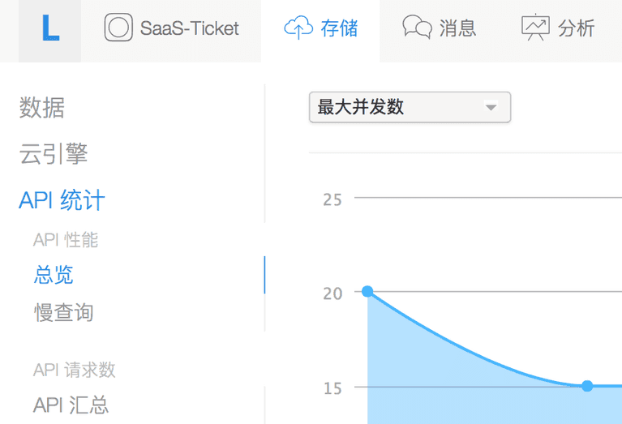Click the cloud upload storage icon
Image resolution: width=622 pixels, height=424 pixels.
pyautogui.click(x=298, y=29)
